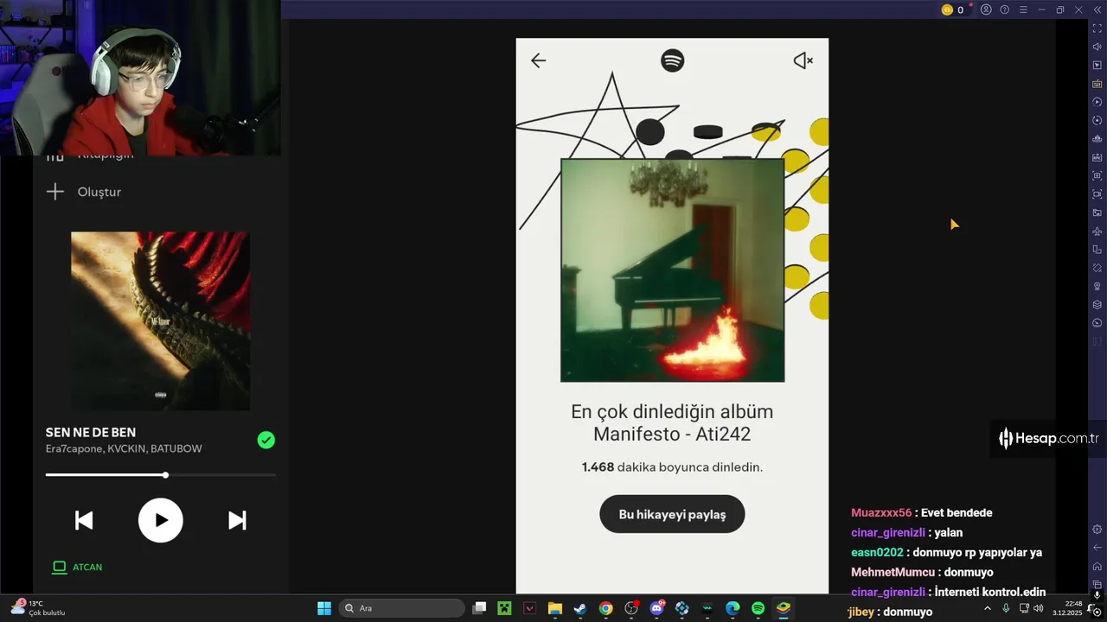Skip to the previous track

[x=84, y=520]
